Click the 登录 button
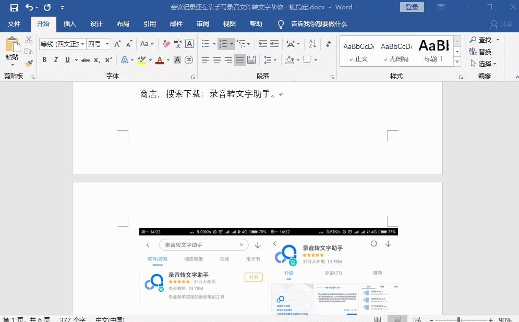 [x=412, y=7]
